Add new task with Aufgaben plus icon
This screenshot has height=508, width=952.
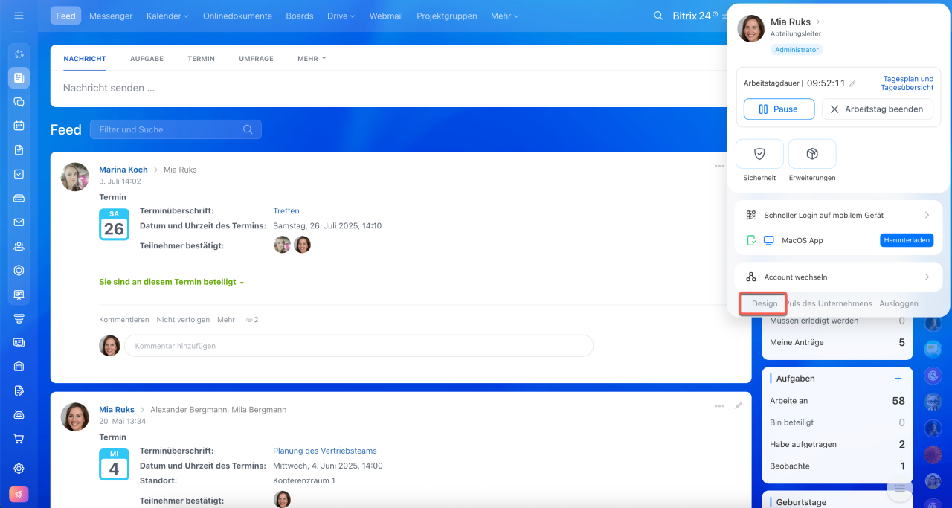tap(898, 379)
